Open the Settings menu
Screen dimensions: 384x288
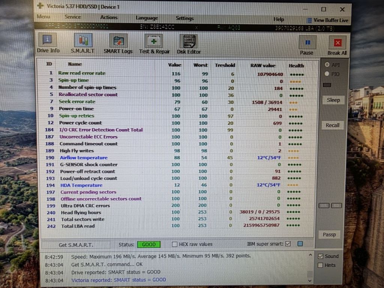[184, 18]
